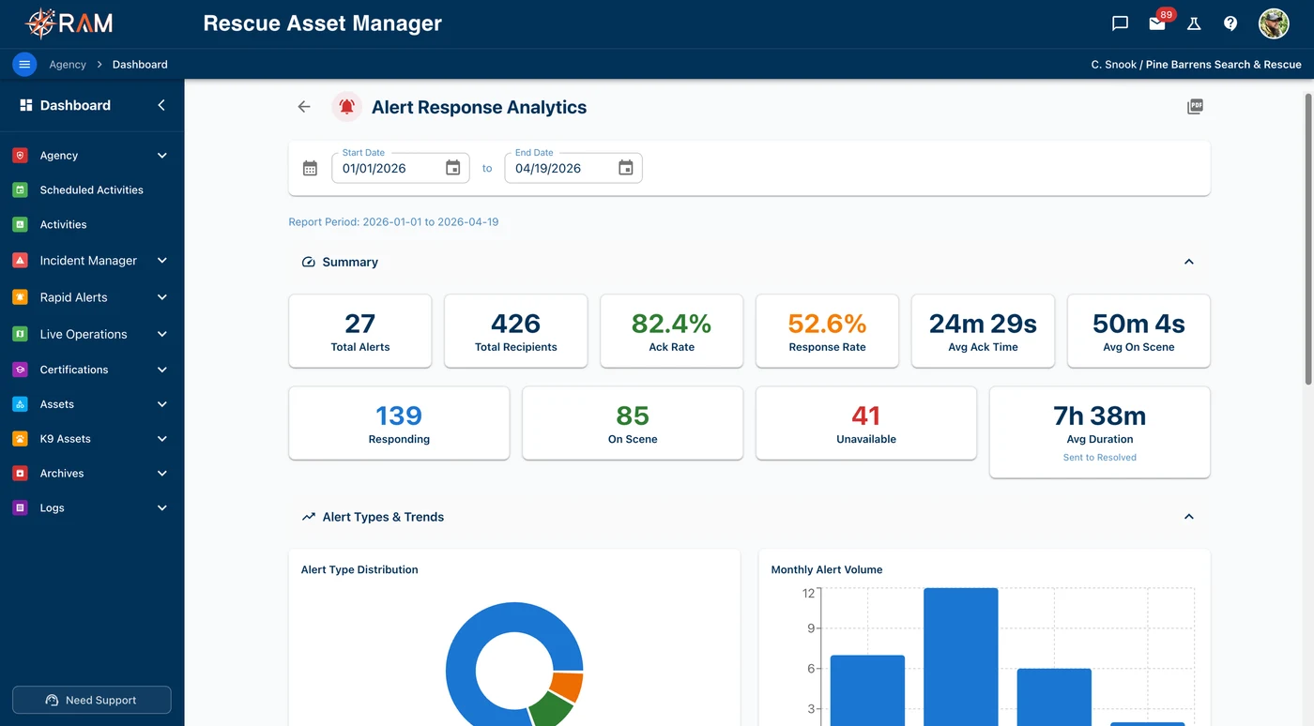The image size is (1314, 726).
Task: Click the Activities sidebar icon
Action: pyautogui.click(x=20, y=224)
